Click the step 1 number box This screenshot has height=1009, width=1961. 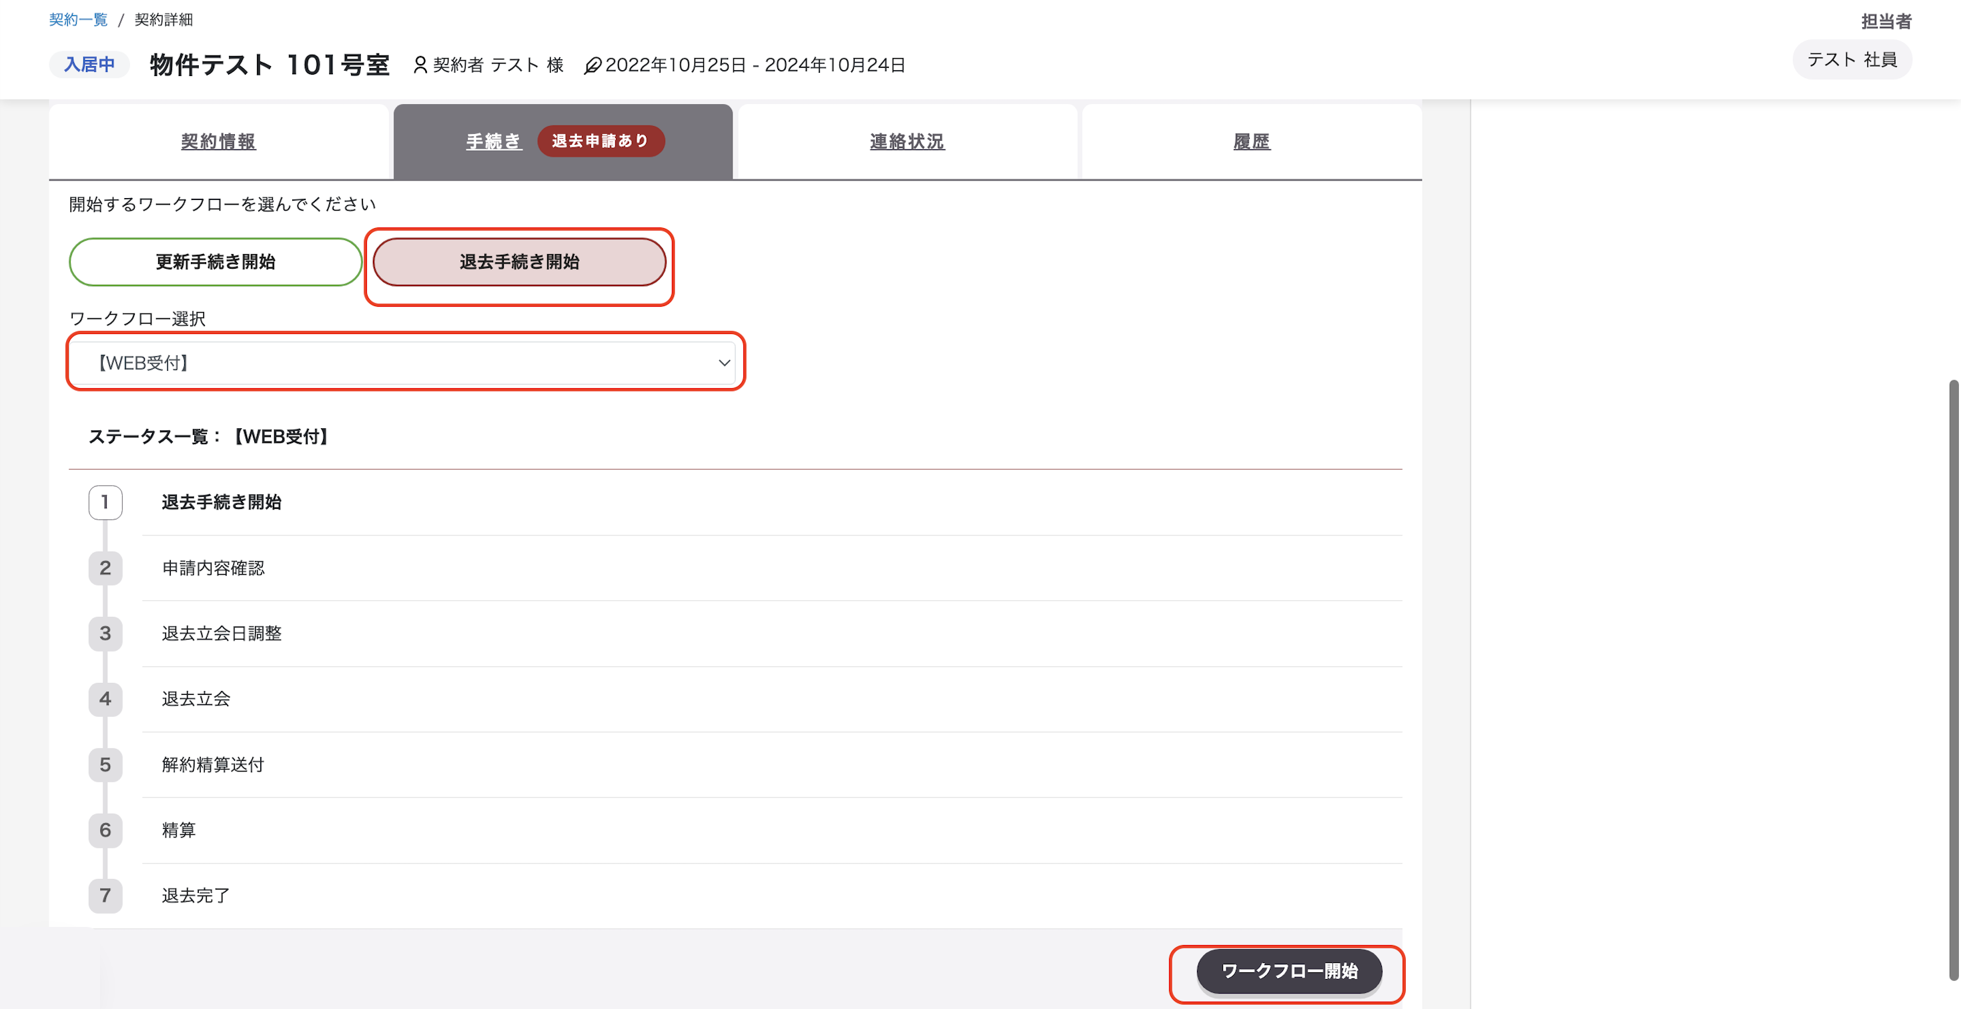click(x=105, y=502)
